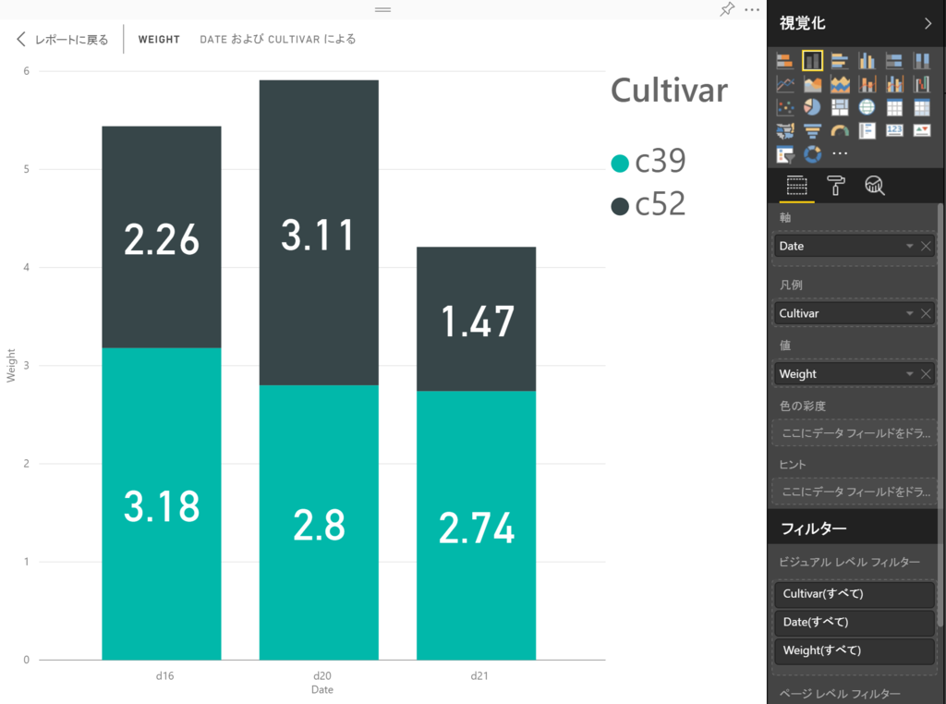Select the slicer visual

(785, 154)
